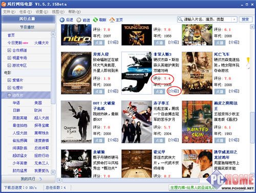The height and width of the screenshot is (193, 256).
Task: Open the 任务 menu
Action: point(26,12)
